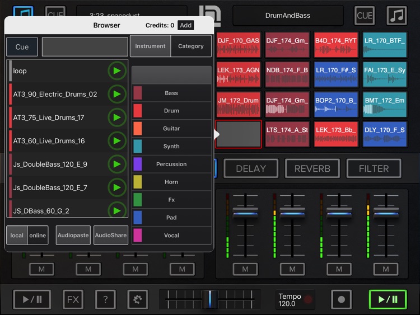Preview AT3_75_Live_Drums_17 with its play icon
420x315 pixels.
click(117, 117)
